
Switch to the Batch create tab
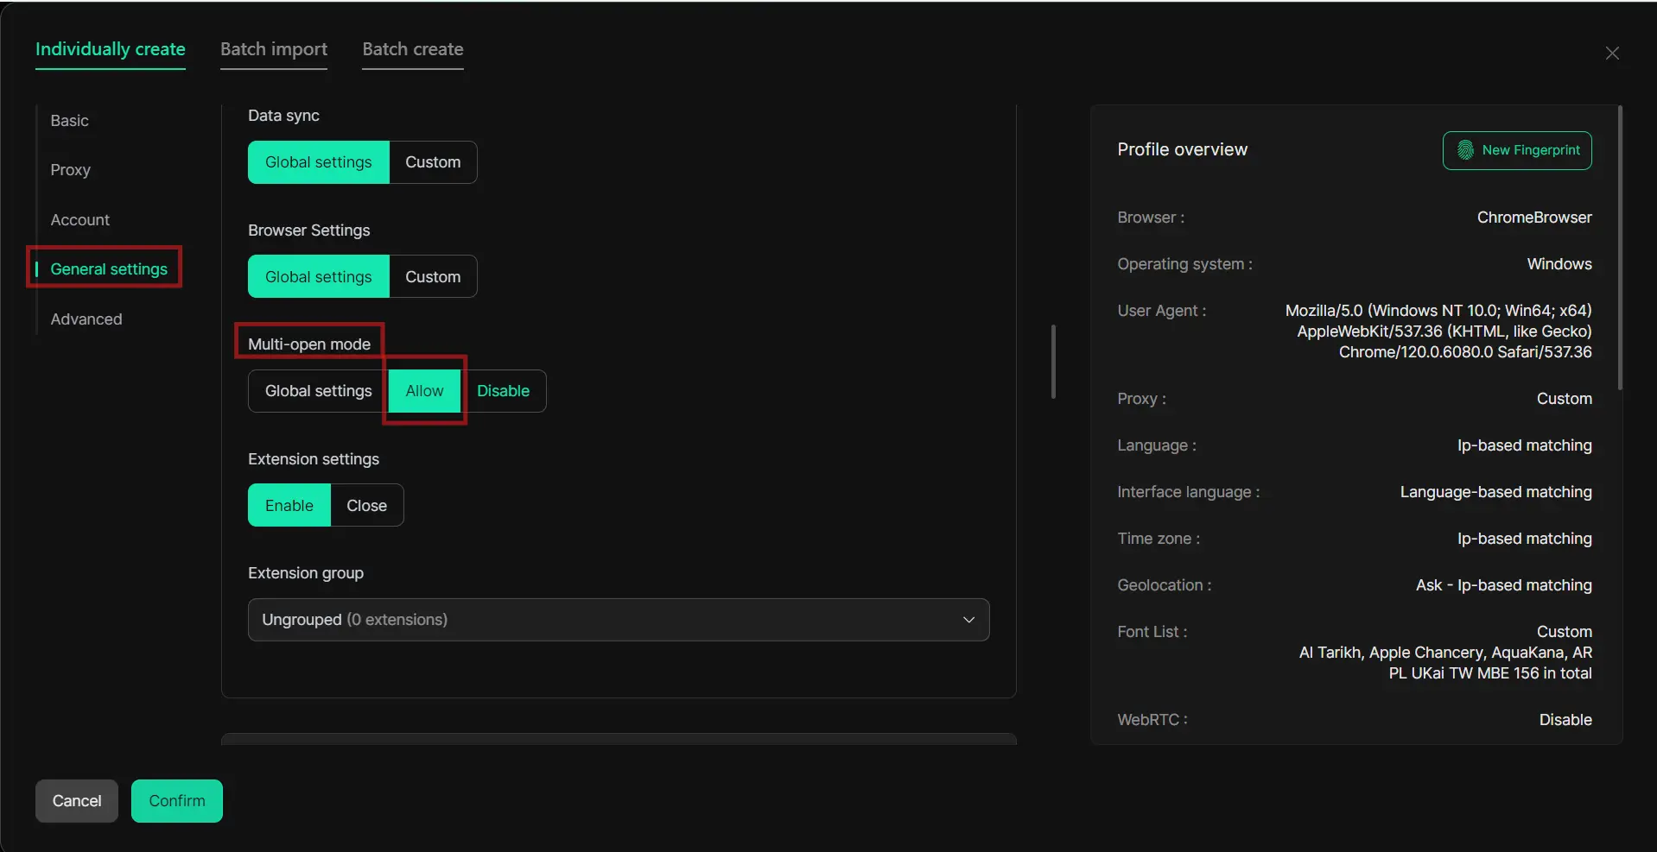pos(413,49)
